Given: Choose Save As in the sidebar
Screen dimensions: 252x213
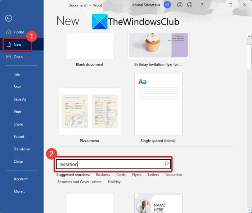Looking at the screenshot, I should [x=20, y=99].
